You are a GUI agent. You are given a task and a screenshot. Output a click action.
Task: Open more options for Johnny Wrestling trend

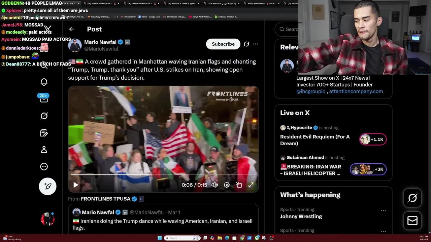tap(383, 211)
